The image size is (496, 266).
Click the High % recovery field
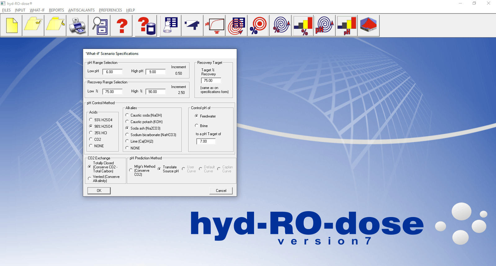click(x=156, y=91)
